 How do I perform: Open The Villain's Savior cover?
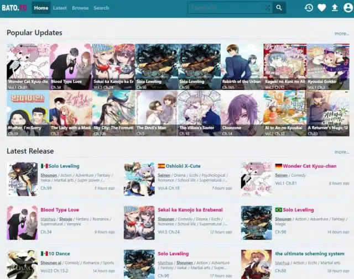tap(199, 113)
